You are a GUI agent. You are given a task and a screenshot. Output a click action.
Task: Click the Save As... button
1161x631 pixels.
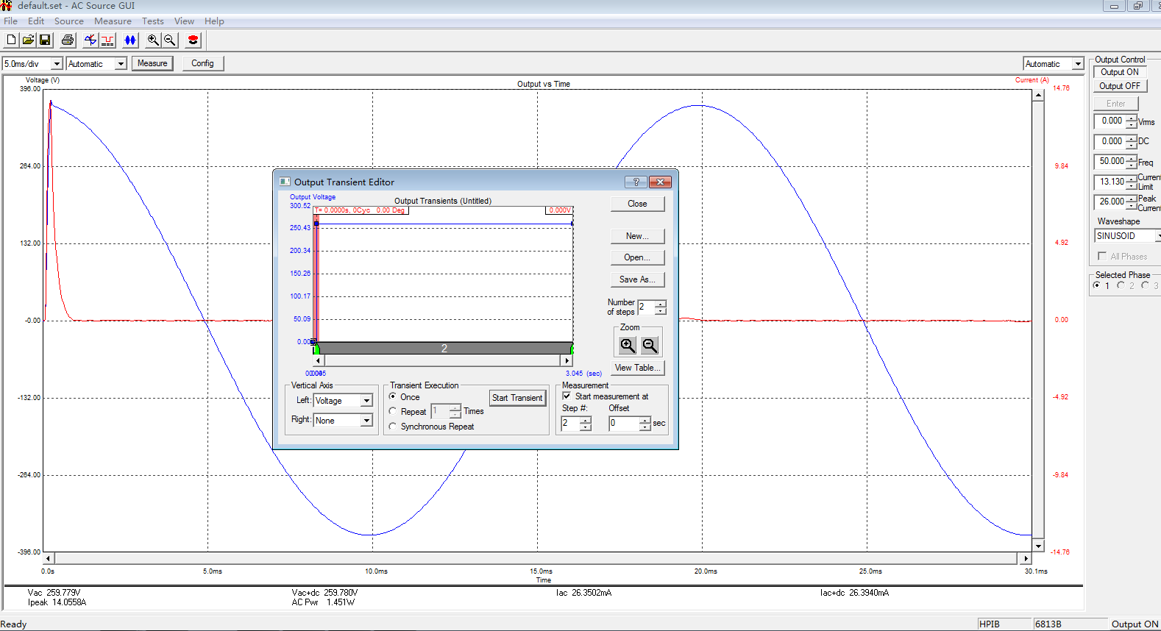(x=637, y=279)
